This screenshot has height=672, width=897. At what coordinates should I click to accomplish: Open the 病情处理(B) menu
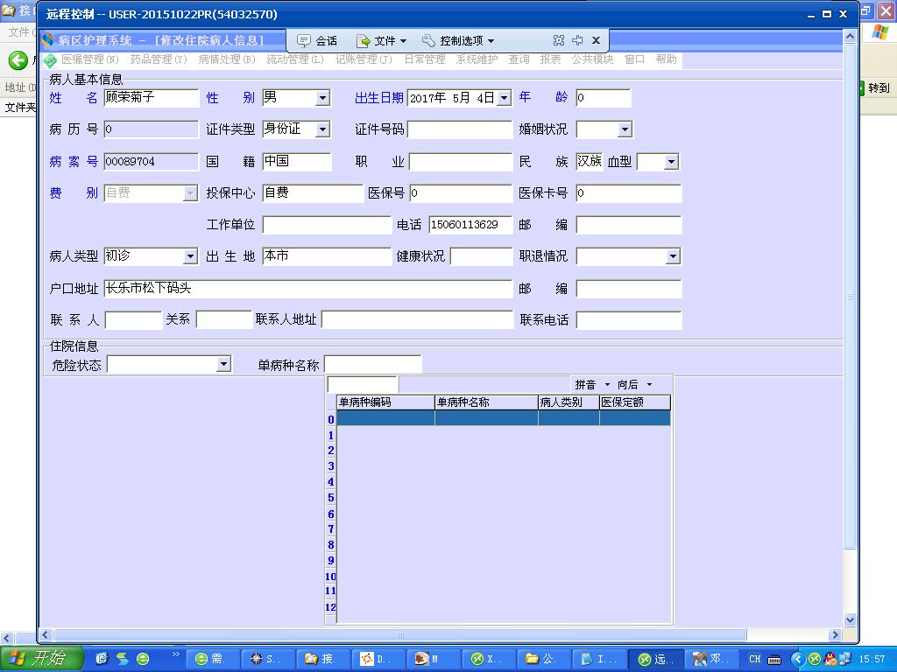click(227, 59)
